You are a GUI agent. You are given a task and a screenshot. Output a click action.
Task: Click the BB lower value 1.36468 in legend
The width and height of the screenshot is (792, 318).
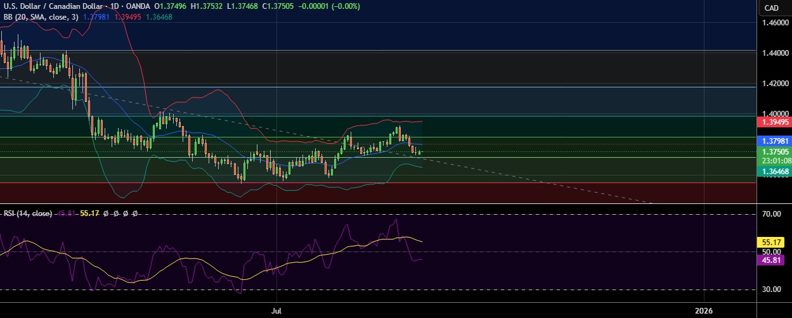(x=159, y=16)
